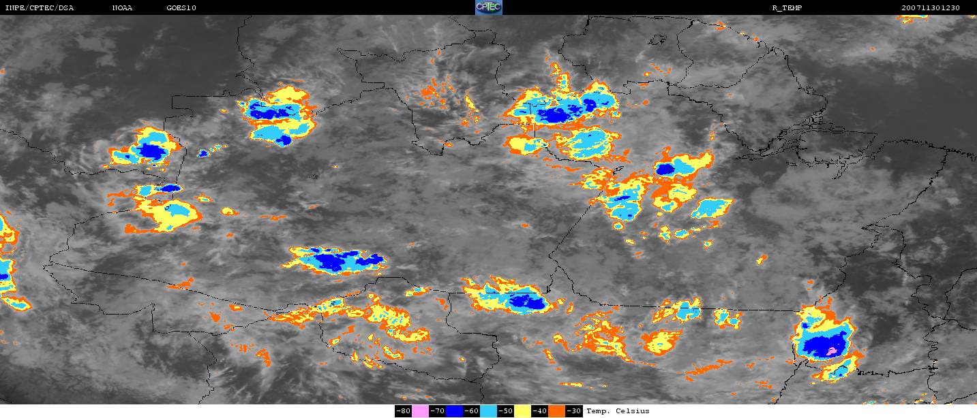This screenshot has height=418, width=977.
Task: Click the 'Temp. Celsius' legend text
Action: (618, 411)
